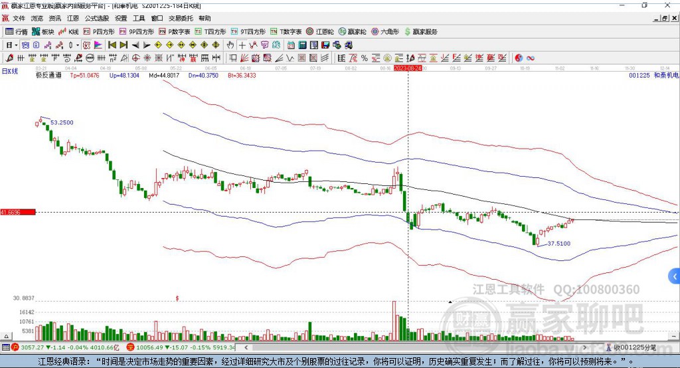Open T数字表 tool

pos(286,32)
